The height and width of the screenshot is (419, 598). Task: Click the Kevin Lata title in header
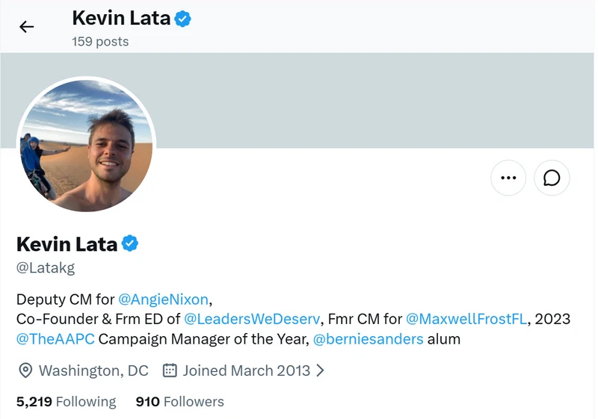tap(121, 18)
